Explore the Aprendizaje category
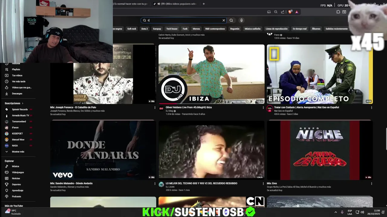 (18, 190)
